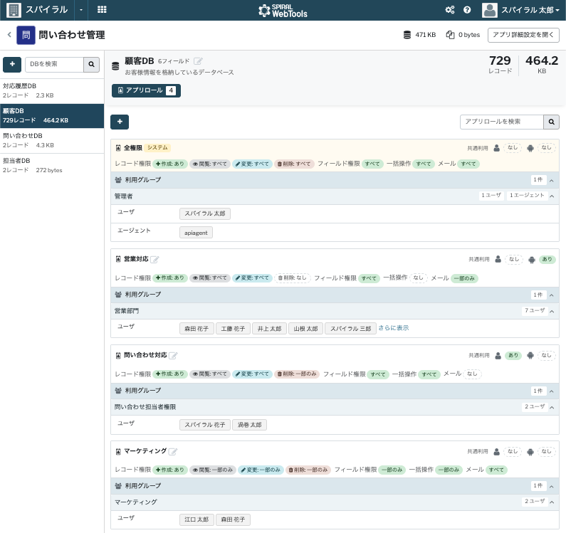Select 問い合わせDB in the sidebar
Viewport: 566px width, 533px height.
pos(52,140)
